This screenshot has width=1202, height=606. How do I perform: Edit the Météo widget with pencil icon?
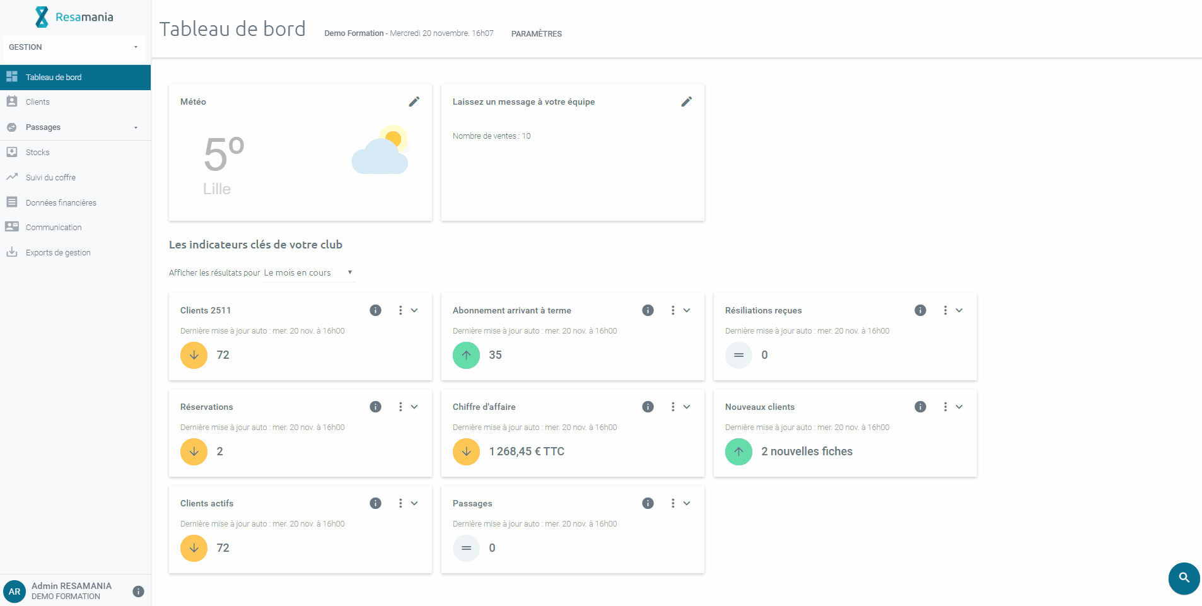point(414,102)
